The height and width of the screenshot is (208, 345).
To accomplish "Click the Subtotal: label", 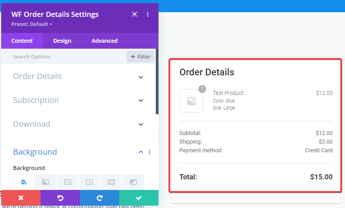I will [x=190, y=133].
